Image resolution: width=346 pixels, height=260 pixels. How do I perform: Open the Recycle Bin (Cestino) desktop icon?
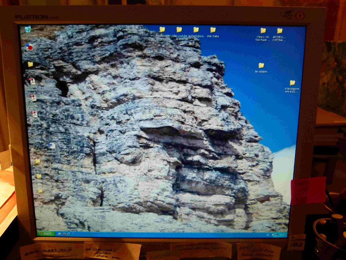pos(28,29)
